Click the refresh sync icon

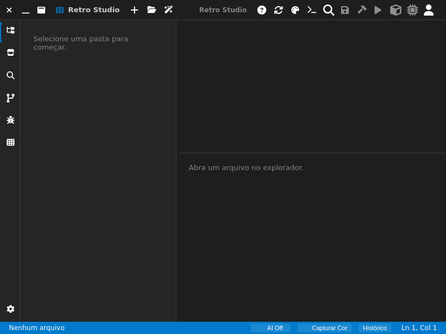[279, 10]
